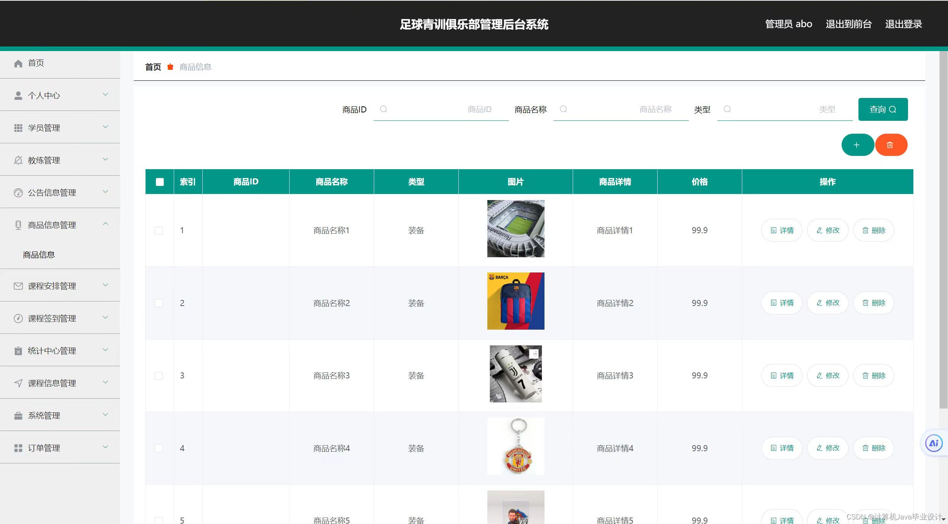Screen dimensions: 948x524
Task: Check the checkbox for row 1
Action: 159,231
